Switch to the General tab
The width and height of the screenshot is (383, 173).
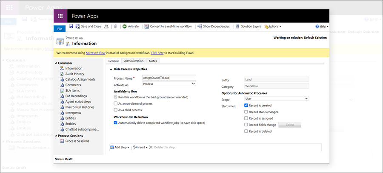(113, 61)
